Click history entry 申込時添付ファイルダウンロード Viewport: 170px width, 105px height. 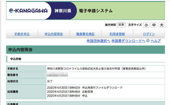(x=102, y=88)
